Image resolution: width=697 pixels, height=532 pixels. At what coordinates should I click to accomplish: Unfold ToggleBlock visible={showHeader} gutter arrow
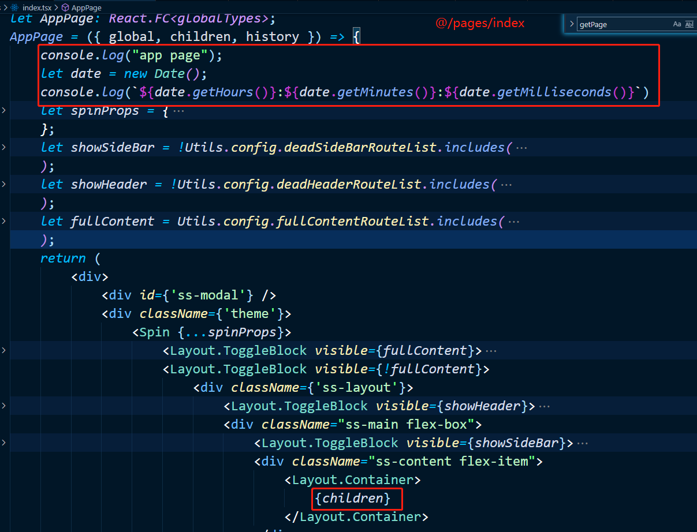(5, 406)
